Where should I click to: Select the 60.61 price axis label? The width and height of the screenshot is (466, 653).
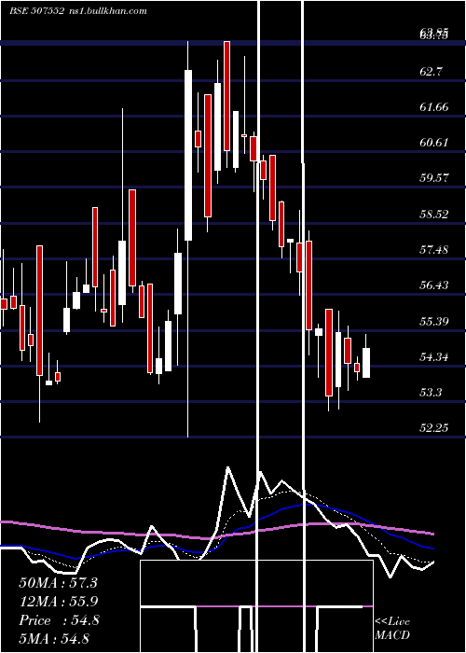tap(434, 143)
